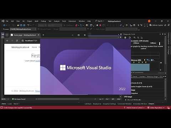Select the Events tab in Diagnostic Tools
Viewport: 171px width, 128px height.
coord(135,76)
